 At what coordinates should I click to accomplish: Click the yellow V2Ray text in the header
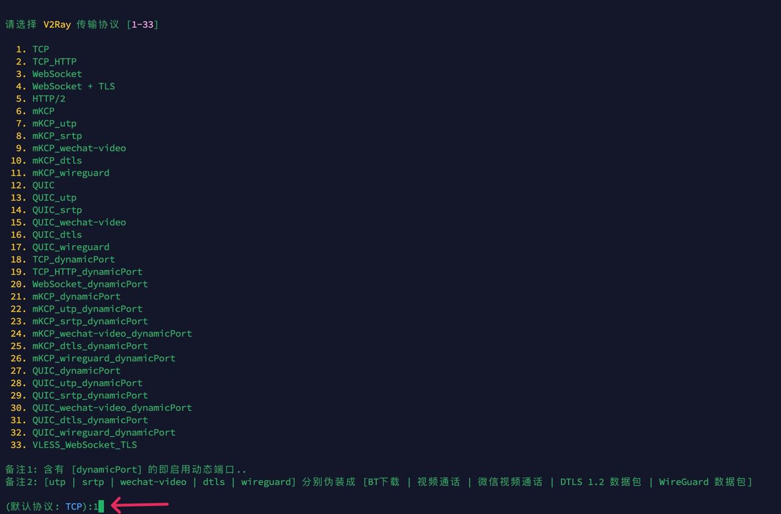[57, 25]
